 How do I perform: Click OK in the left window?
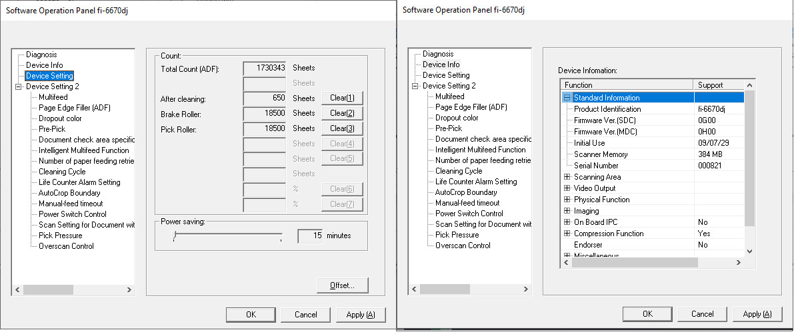[x=251, y=315]
